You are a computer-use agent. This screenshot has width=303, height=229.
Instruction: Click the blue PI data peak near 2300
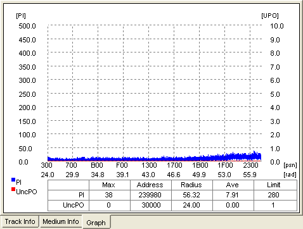pyautogui.click(x=254, y=156)
